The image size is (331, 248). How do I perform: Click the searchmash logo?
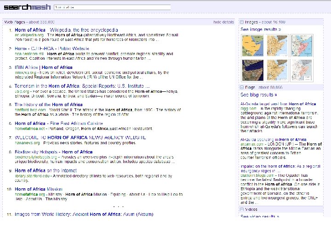coord(27,7)
